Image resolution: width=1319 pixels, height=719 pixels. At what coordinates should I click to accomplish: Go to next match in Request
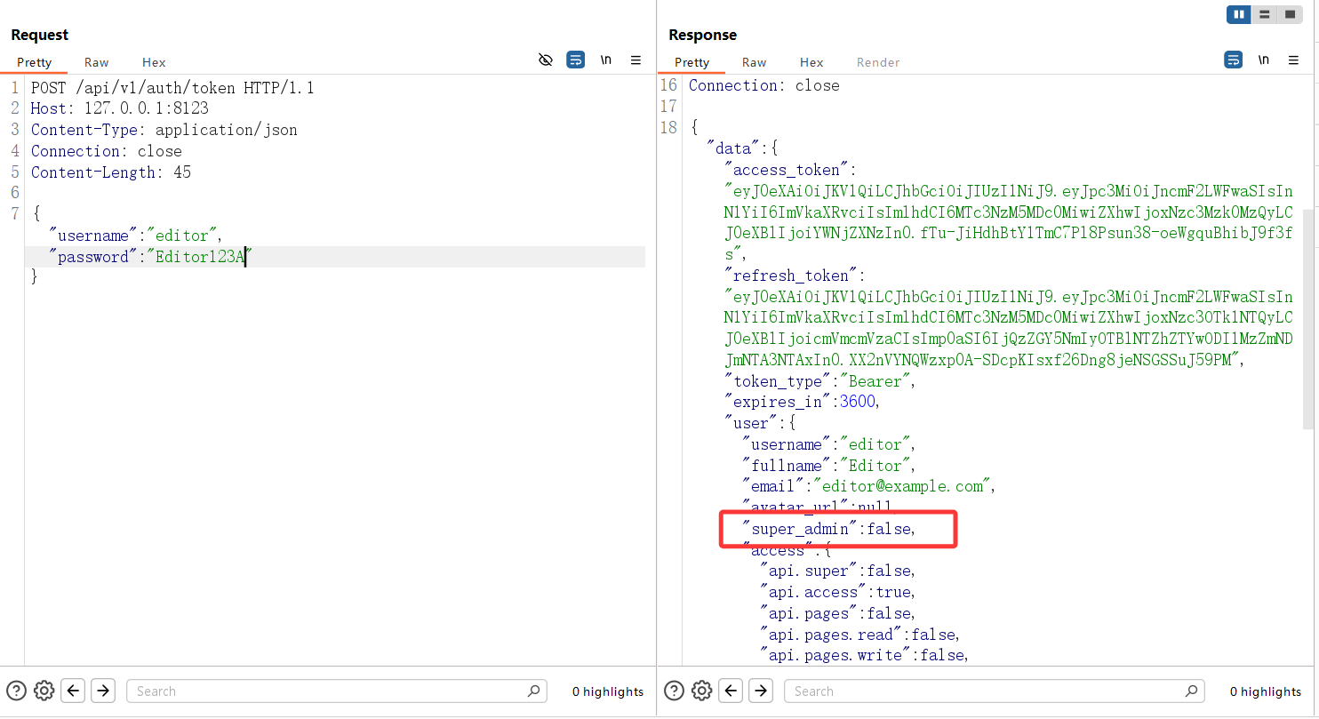click(103, 691)
